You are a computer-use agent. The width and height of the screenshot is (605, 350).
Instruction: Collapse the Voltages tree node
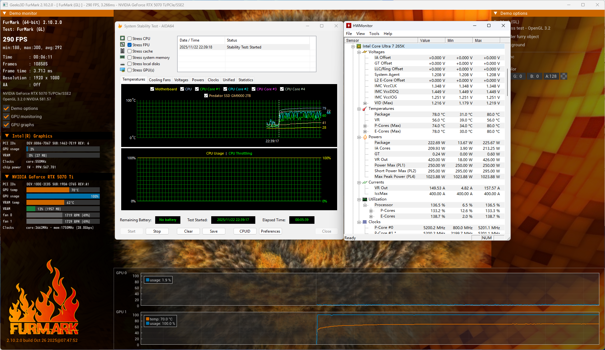pyautogui.click(x=359, y=52)
